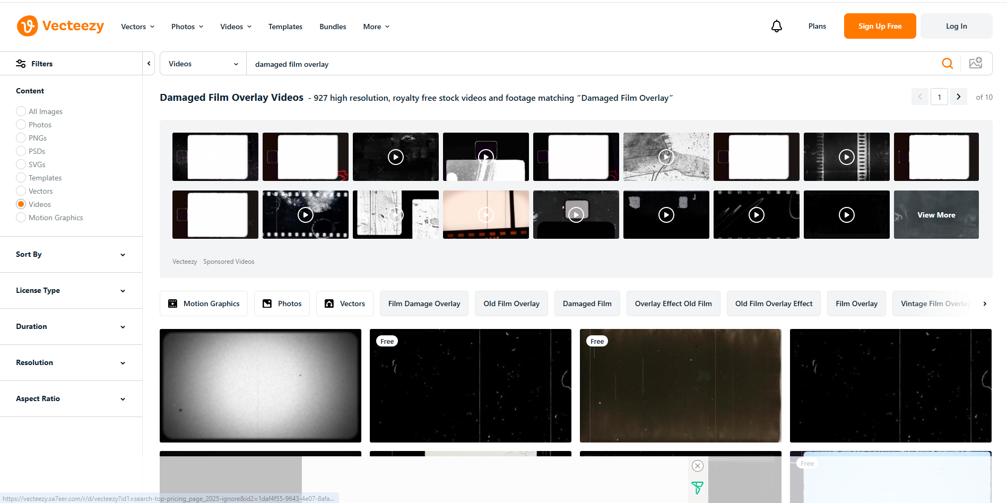The image size is (1007, 503).
Task: Open the notification bell
Action: click(776, 26)
